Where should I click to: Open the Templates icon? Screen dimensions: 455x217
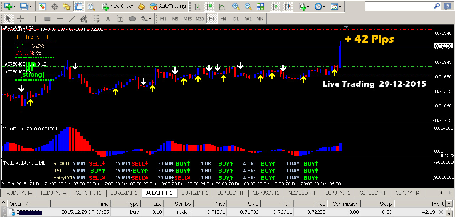click(x=334, y=6)
